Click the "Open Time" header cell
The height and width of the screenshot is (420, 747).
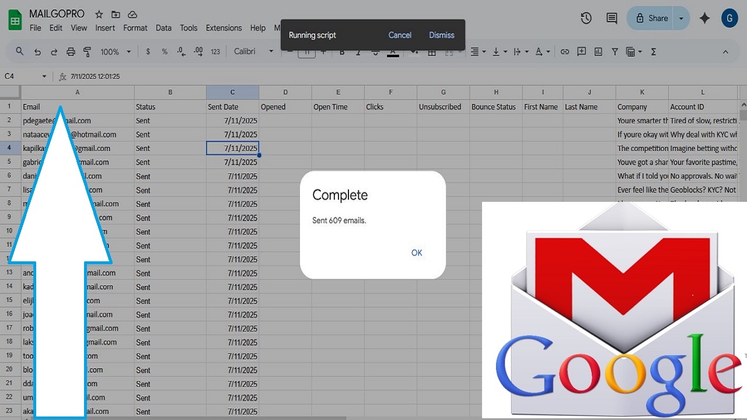(x=338, y=107)
